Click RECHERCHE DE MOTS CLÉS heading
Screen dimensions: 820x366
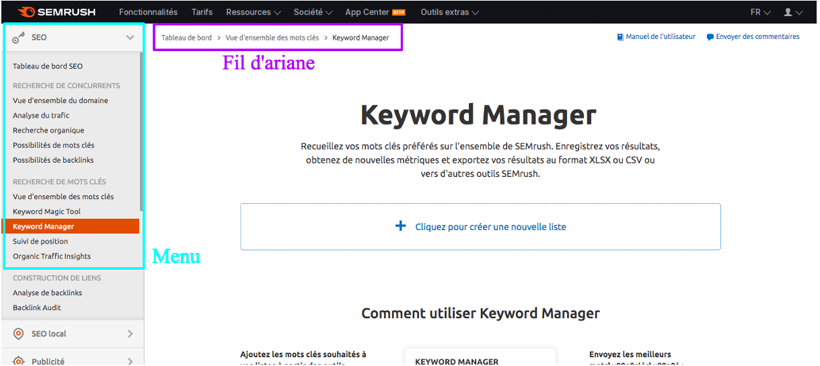pos(59,182)
